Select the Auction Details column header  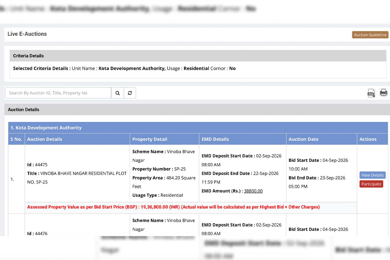pyautogui.click(x=77, y=139)
